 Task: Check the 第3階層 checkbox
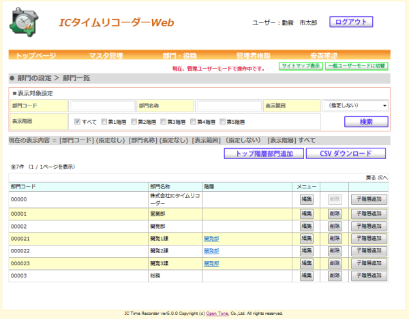[x=164, y=122]
